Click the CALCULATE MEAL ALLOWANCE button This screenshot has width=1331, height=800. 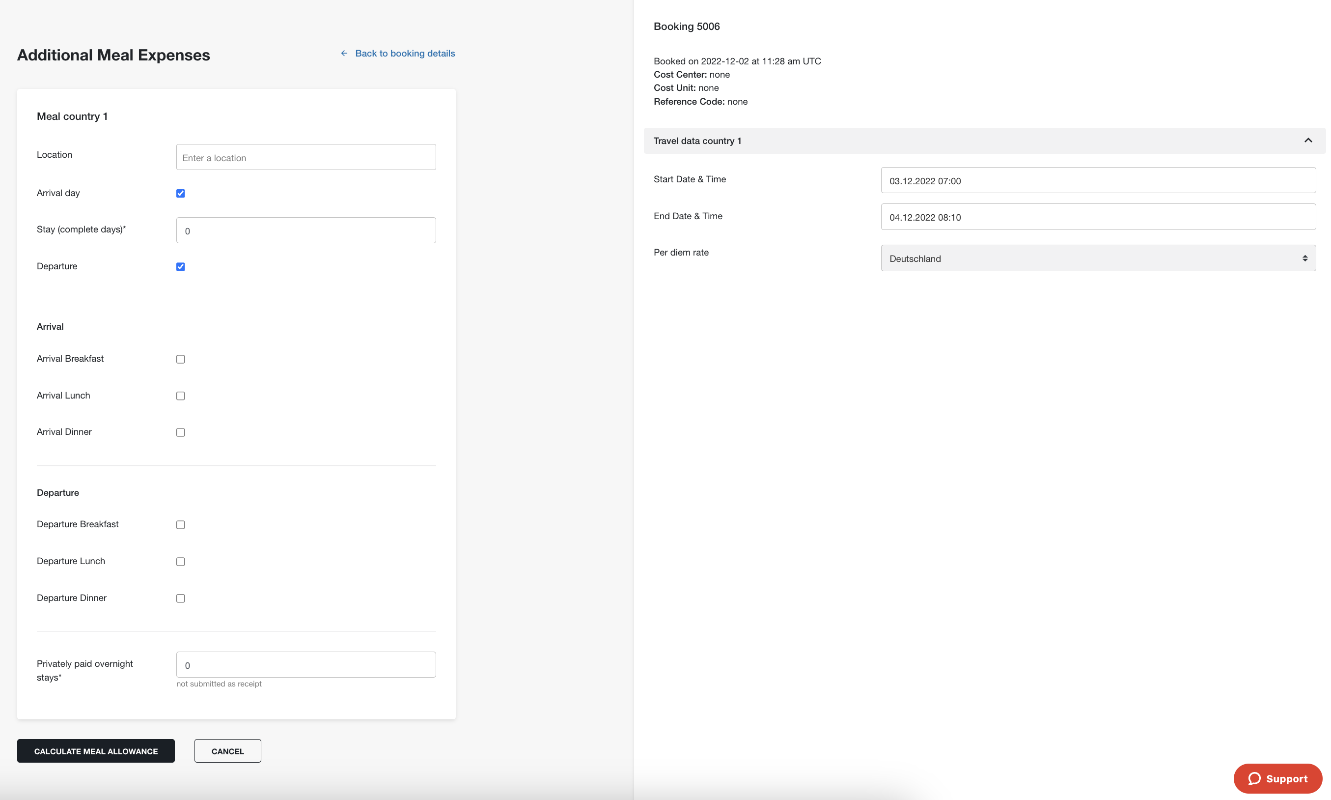(x=95, y=750)
